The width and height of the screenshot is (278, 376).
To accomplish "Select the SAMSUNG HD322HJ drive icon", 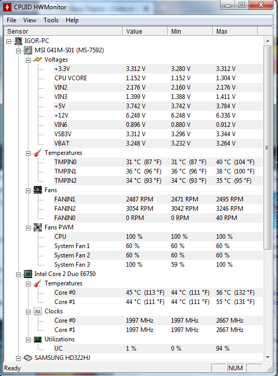I will point(28,358).
